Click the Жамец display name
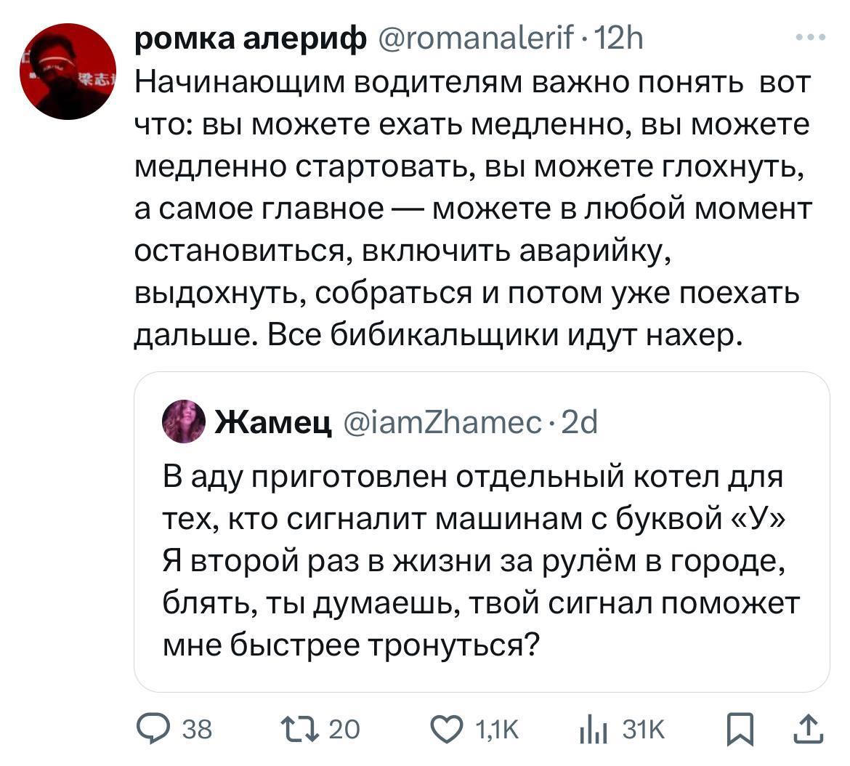850x766 pixels. (x=270, y=422)
